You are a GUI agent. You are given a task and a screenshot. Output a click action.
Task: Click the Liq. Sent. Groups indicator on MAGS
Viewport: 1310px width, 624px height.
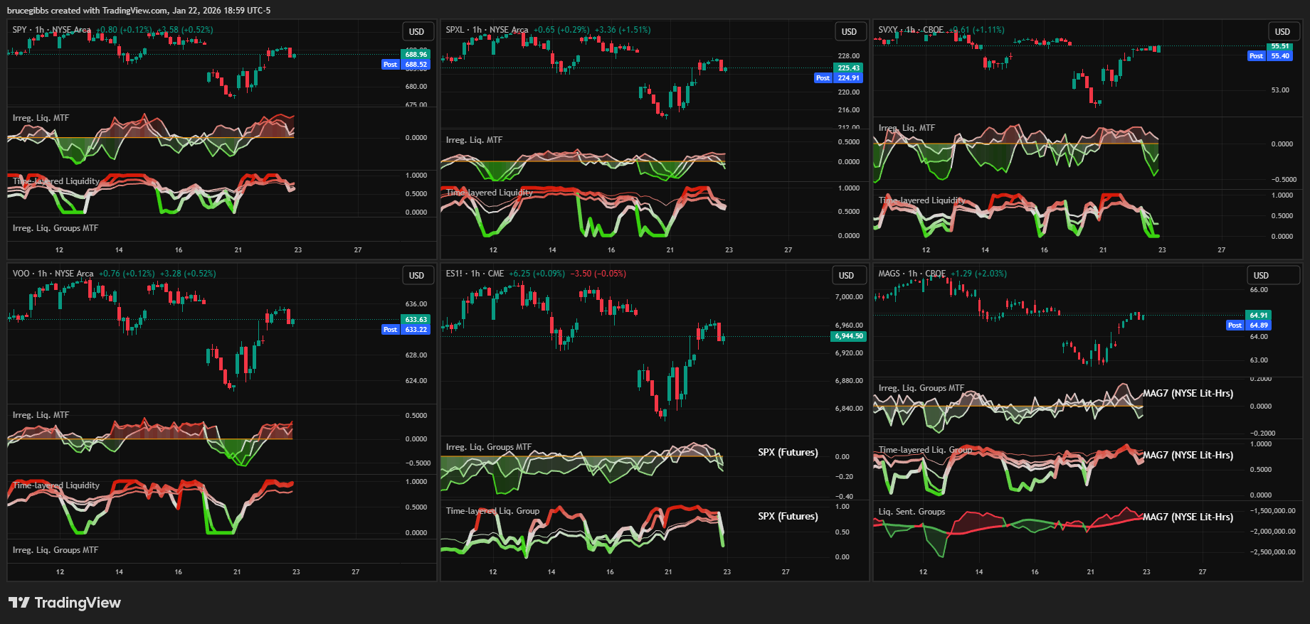912,512
